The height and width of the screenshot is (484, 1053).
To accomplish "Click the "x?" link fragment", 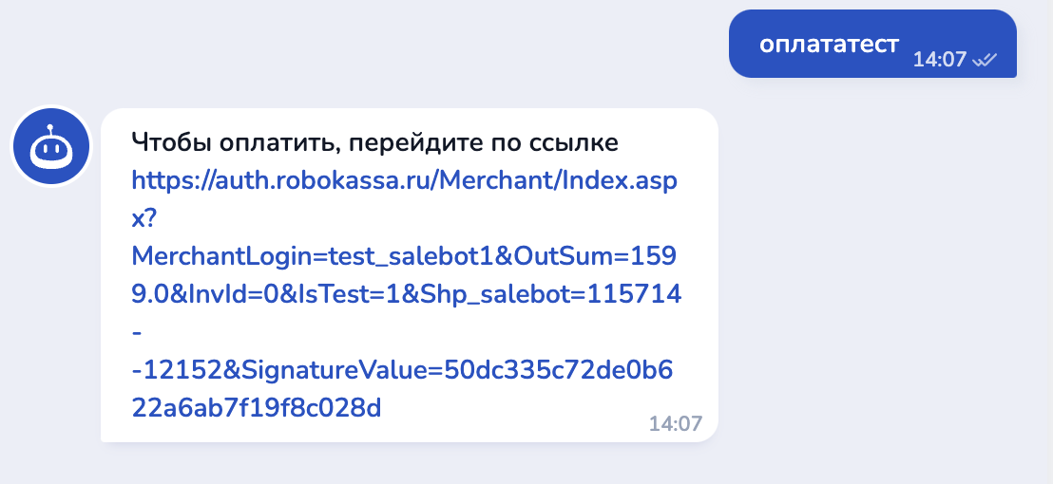I will tap(144, 217).
